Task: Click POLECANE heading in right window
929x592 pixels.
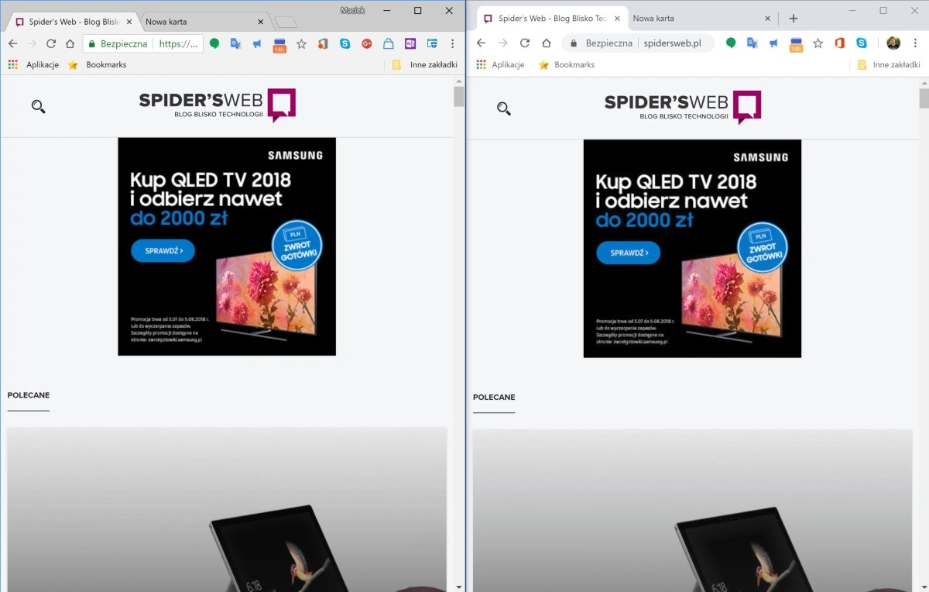Action: point(494,398)
